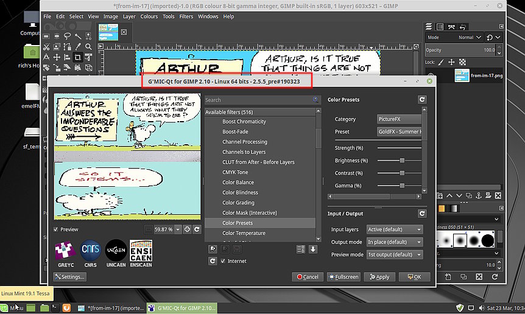The width and height of the screenshot is (525, 314).
Task: Open Preset dropdown showing GoldFX - Summer
Action: pos(399,132)
